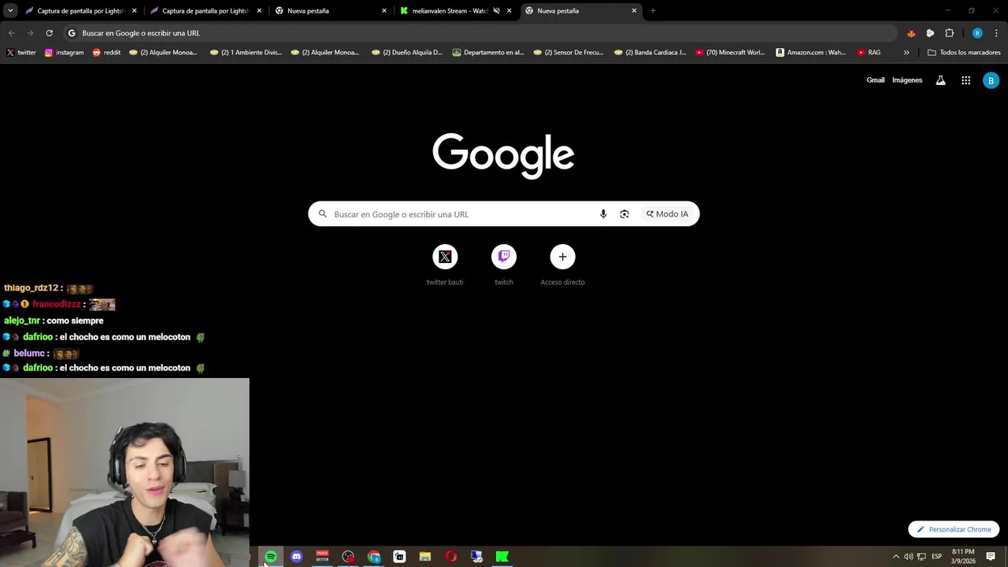
Task: Open the Banda Cardiaca bookmark
Action: click(650, 53)
